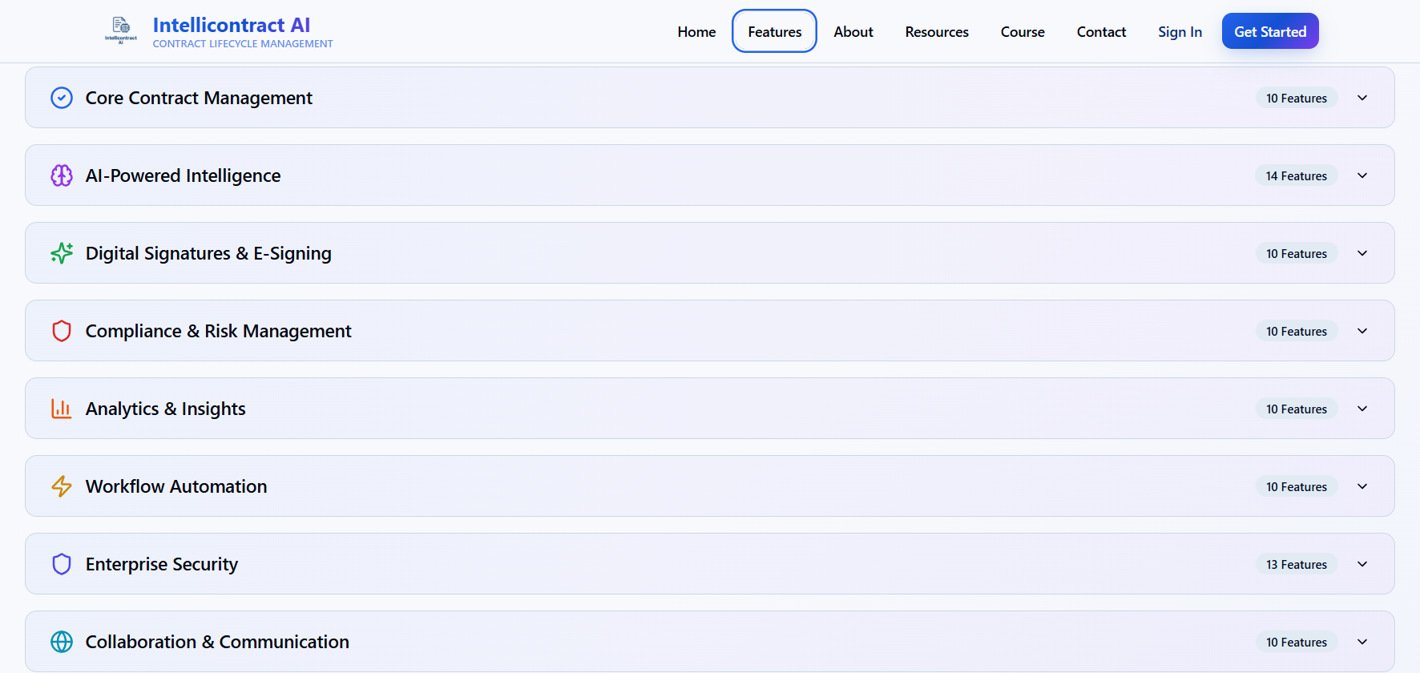This screenshot has height=673, width=1420.
Task: Click the Compliance & Risk Management heading
Action: (x=218, y=331)
